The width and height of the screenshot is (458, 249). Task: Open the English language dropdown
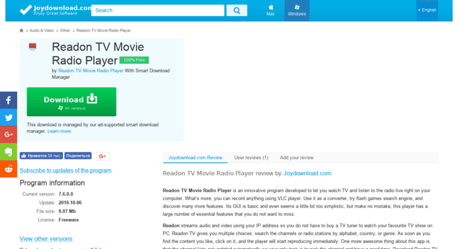427,10
